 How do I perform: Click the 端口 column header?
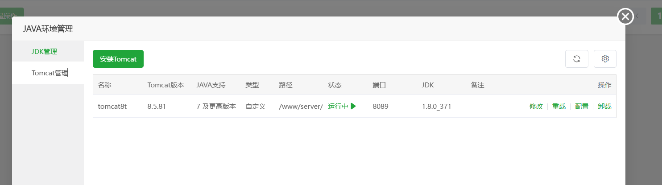(x=379, y=85)
